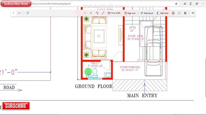Viewport: 206px width, 115px height.
Task: Click the GROUND FLOOR caption
Action: 94,86
